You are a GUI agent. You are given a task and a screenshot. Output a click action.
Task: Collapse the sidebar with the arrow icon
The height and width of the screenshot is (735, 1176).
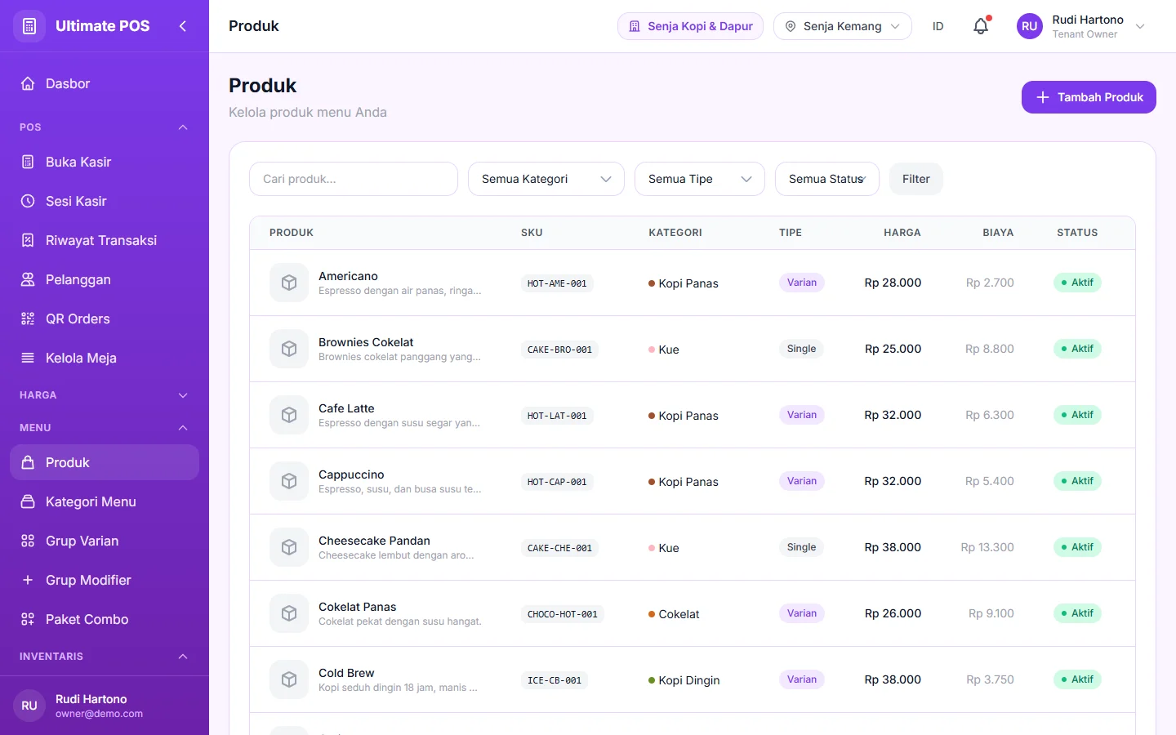(x=183, y=26)
